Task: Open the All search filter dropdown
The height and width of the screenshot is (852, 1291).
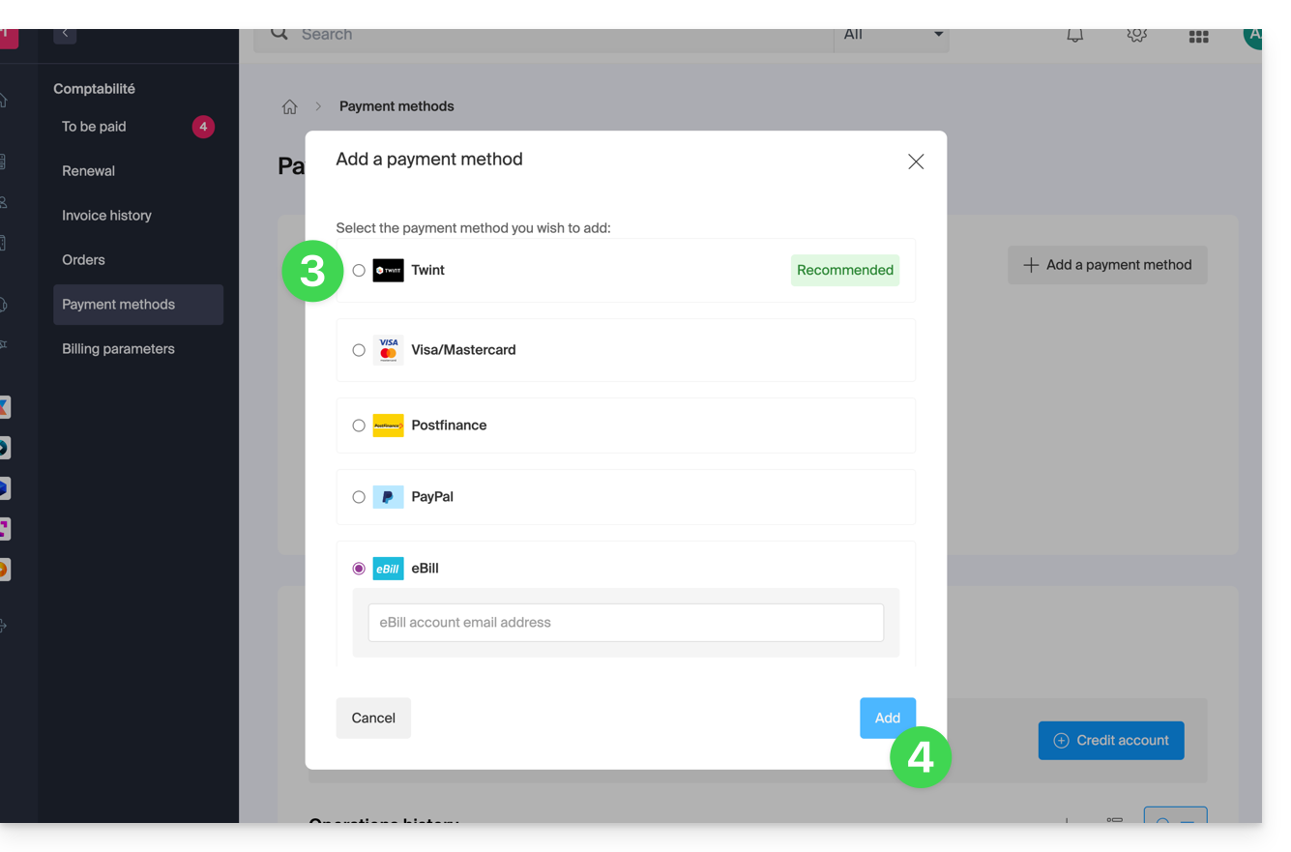Action: coord(892,35)
